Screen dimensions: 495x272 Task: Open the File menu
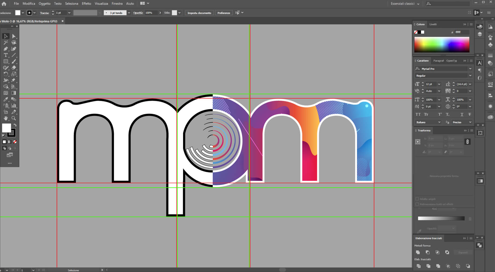click(x=16, y=3)
